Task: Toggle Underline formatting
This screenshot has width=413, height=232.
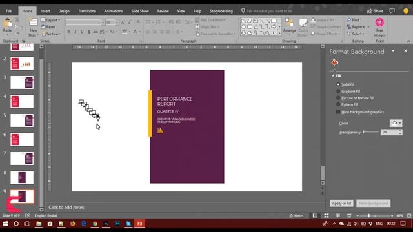Action: click(x=82, y=32)
